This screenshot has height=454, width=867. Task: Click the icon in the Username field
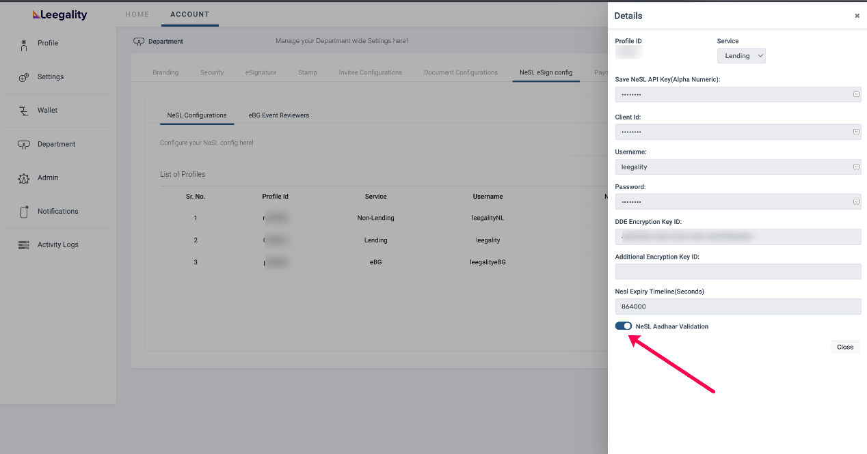[856, 167]
